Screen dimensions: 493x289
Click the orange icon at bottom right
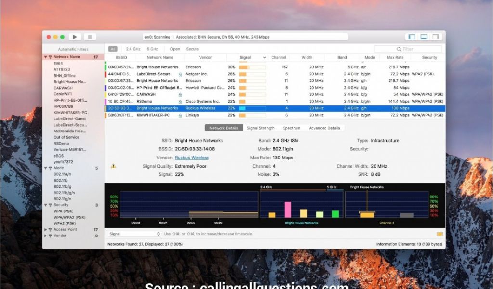(x=440, y=234)
